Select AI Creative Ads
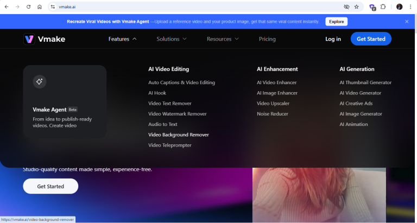This screenshot has height=223, width=417. point(356,104)
